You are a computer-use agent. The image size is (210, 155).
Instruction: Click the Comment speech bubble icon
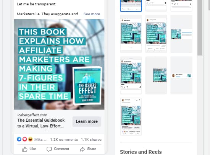point(49,149)
